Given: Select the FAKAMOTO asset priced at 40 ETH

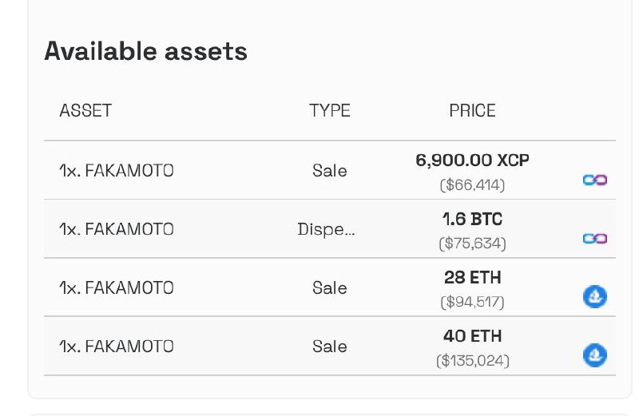Looking at the screenshot, I should click(x=117, y=347).
